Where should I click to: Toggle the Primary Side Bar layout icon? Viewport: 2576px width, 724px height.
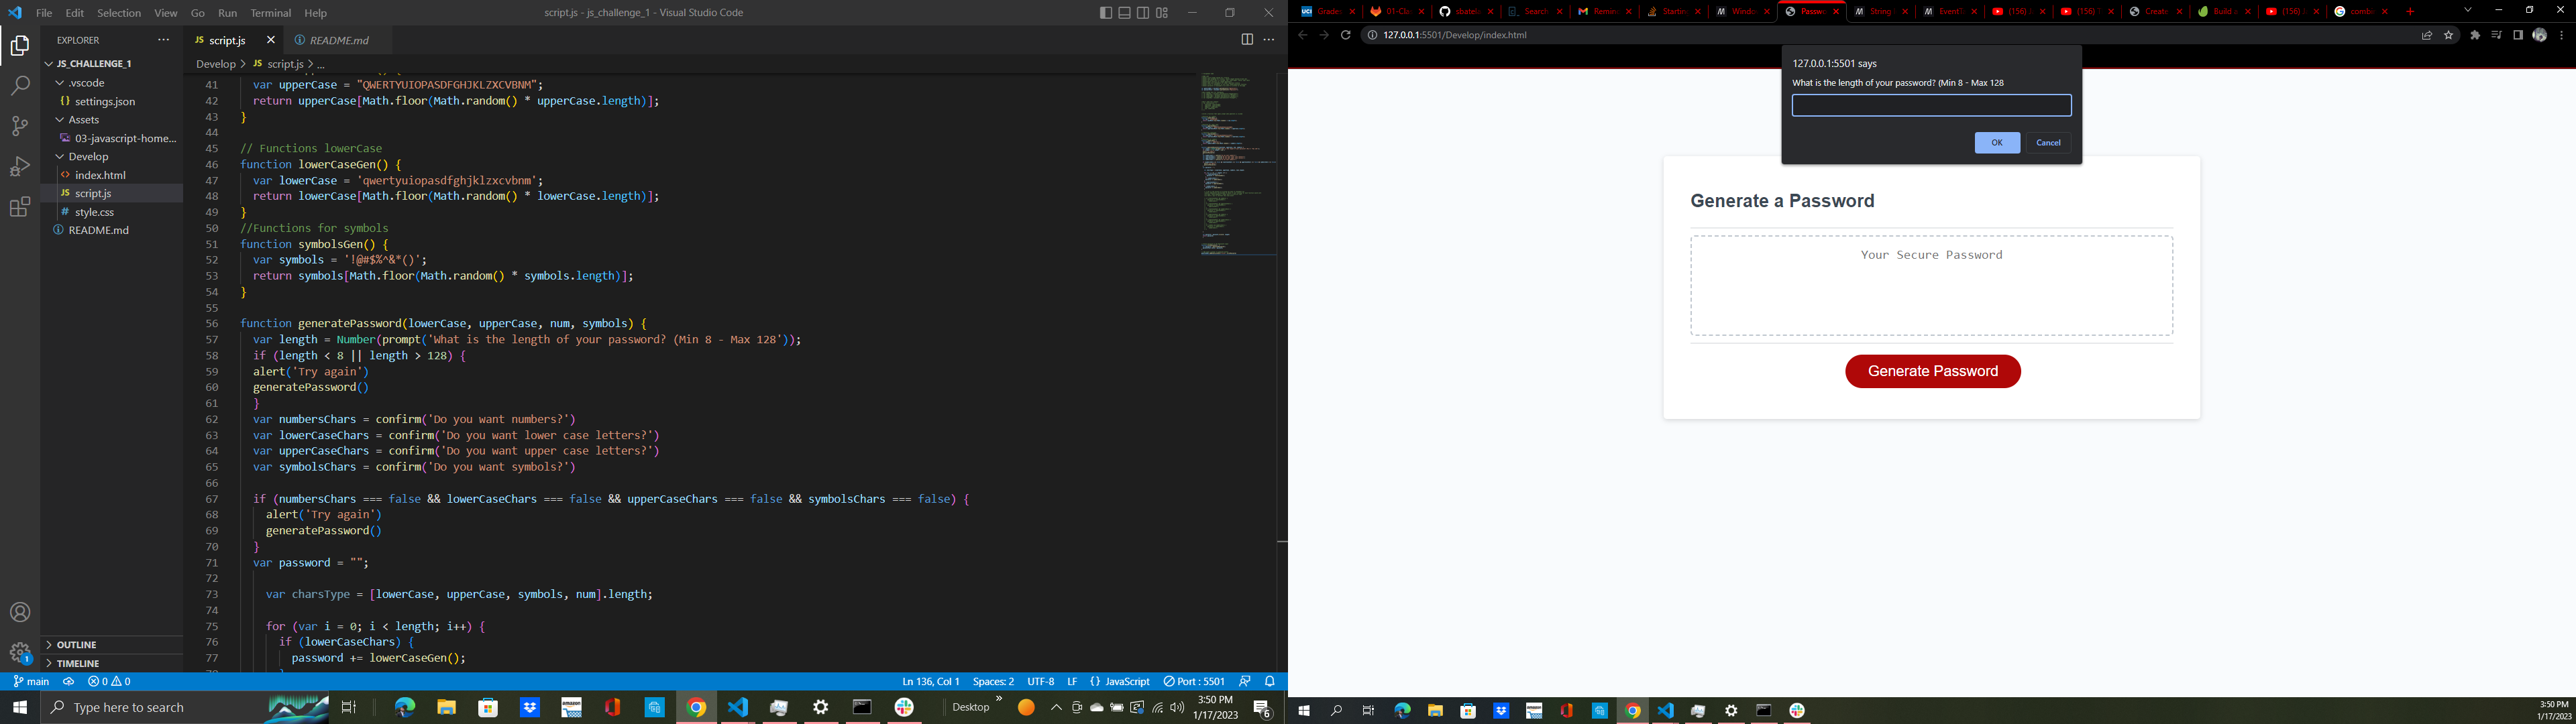coord(1105,13)
